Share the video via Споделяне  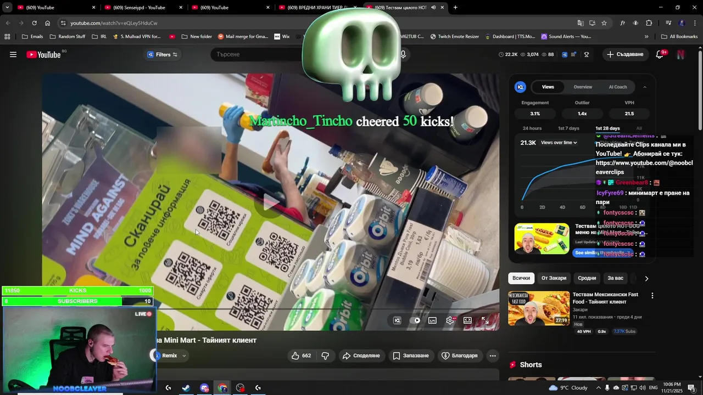(x=361, y=356)
